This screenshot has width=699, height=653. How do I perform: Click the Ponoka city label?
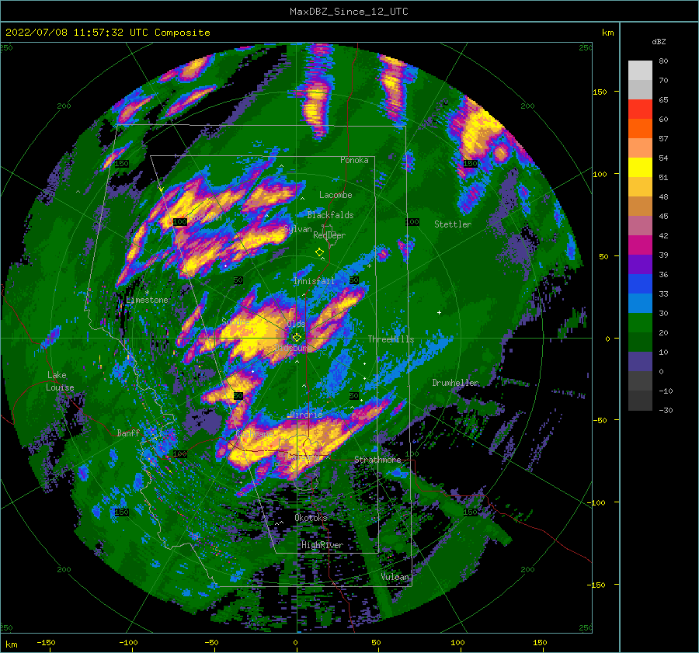[x=354, y=160]
